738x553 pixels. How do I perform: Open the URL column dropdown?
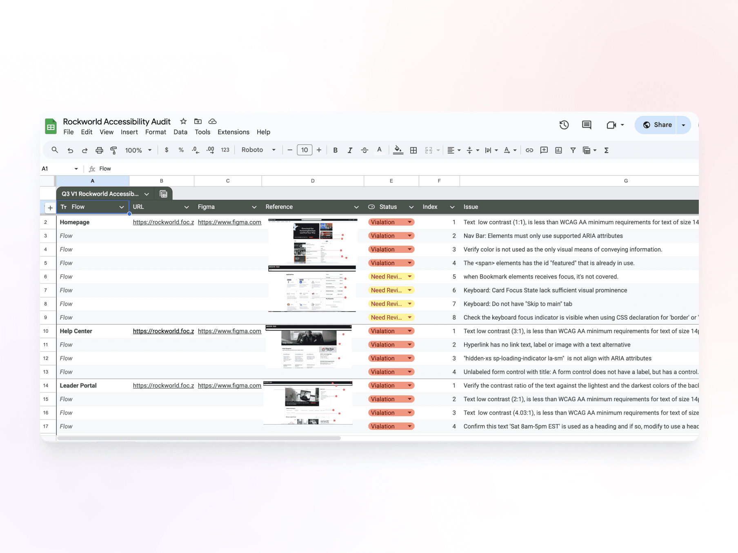(187, 207)
